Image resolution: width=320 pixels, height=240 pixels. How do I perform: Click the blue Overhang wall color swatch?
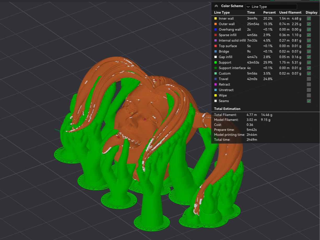point(216,29)
